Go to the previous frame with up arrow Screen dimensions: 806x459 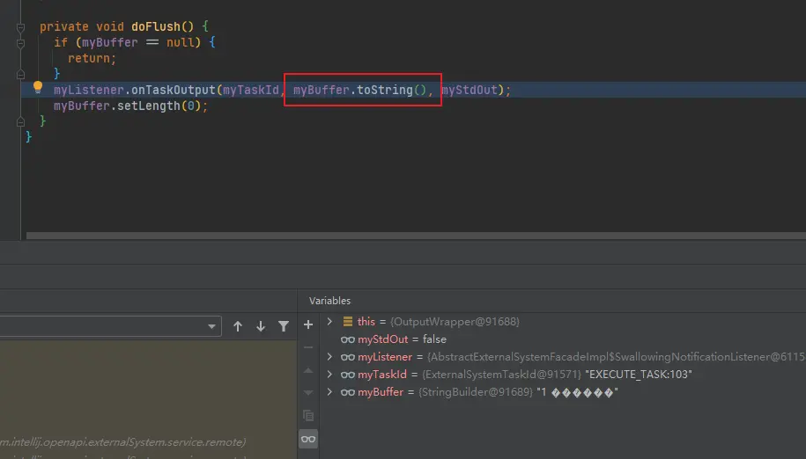coord(238,326)
